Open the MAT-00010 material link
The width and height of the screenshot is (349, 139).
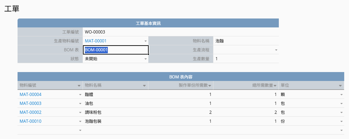pos(31,121)
